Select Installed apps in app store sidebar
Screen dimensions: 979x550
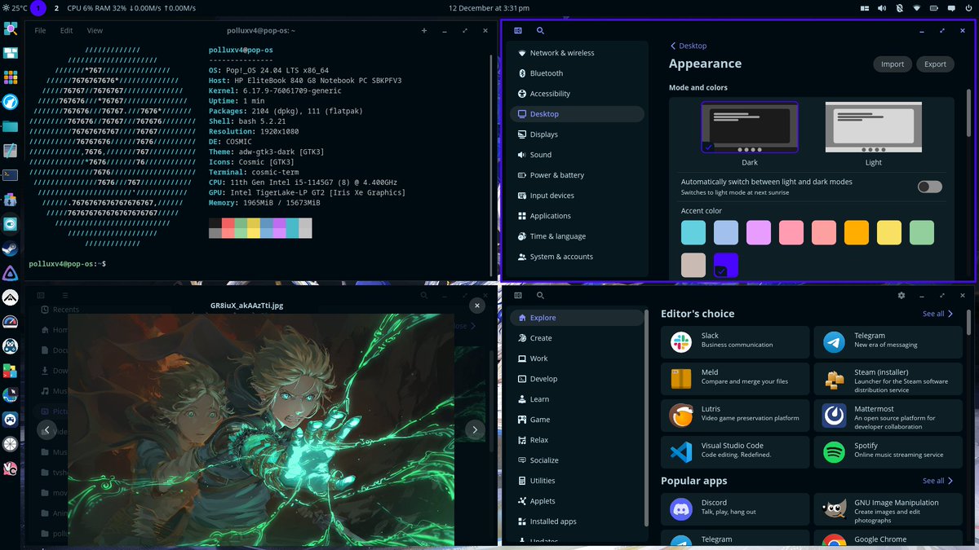click(x=578, y=521)
